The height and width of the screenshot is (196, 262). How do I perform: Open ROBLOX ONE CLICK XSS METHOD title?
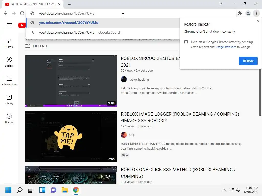178,173
